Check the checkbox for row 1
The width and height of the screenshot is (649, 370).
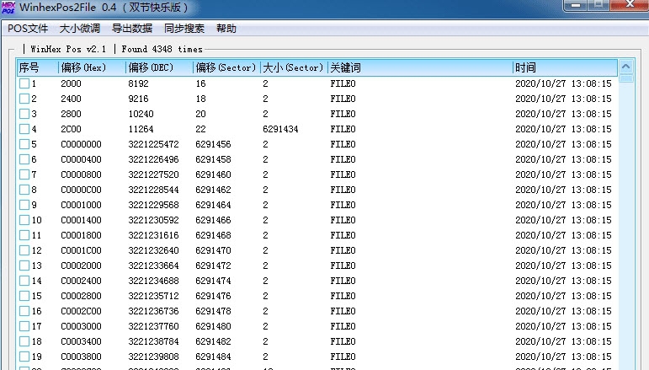point(24,84)
